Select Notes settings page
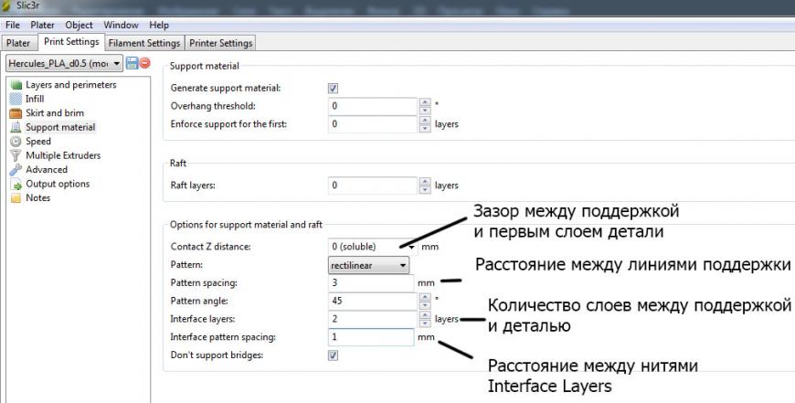This screenshot has width=795, height=403. 38,197
